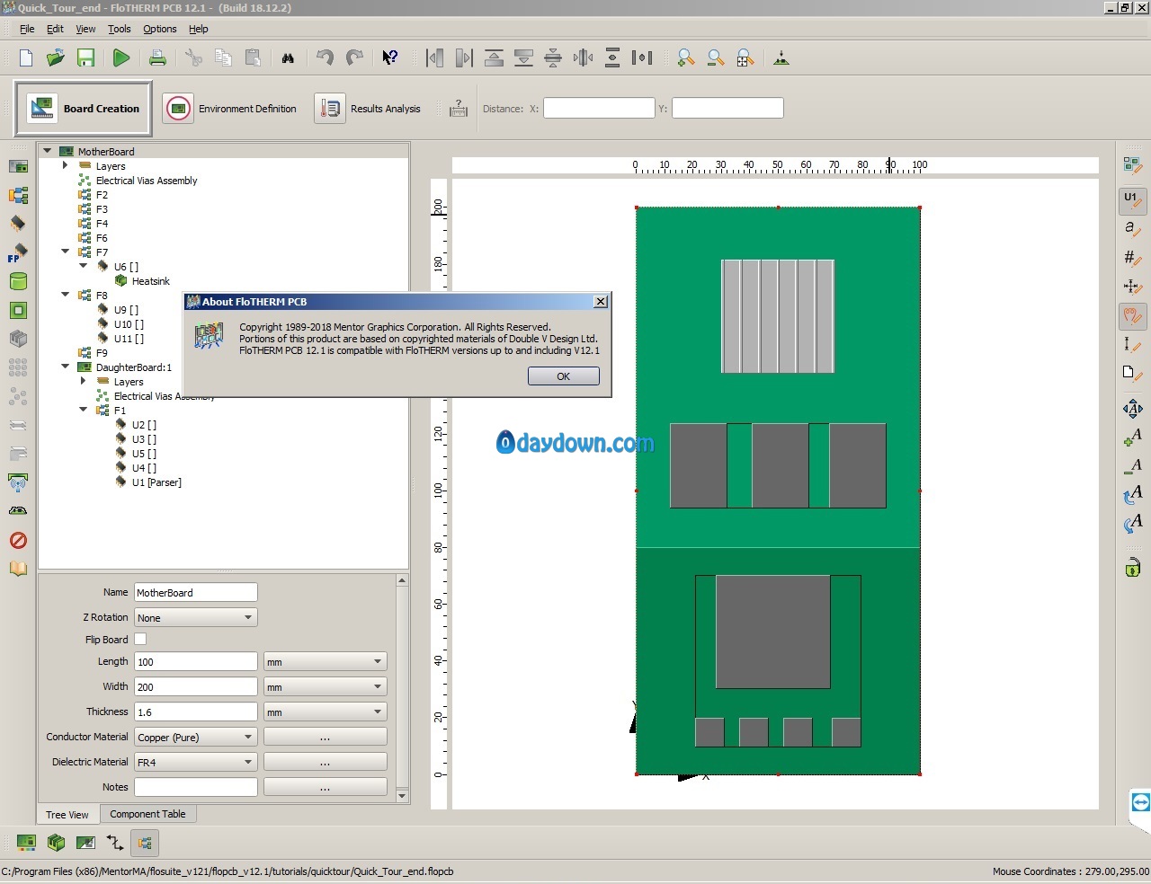Tick the Flip Board checkbox
This screenshot has height=884, width=1151.
point(140,640)
